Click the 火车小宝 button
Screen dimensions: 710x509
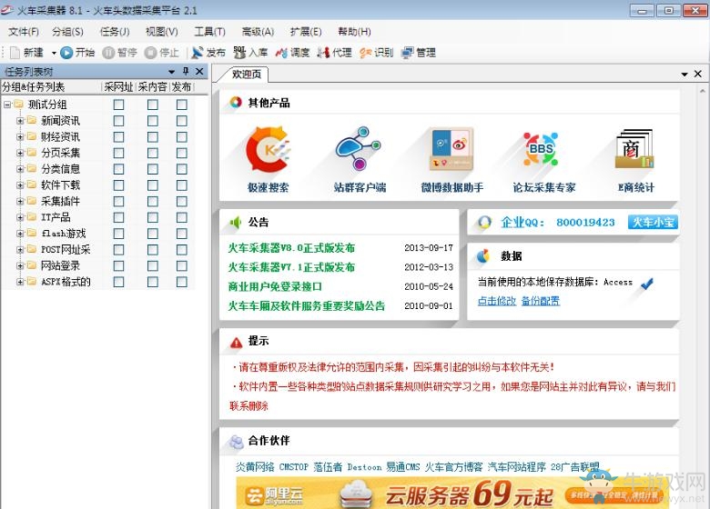click(x=653, y=222)
